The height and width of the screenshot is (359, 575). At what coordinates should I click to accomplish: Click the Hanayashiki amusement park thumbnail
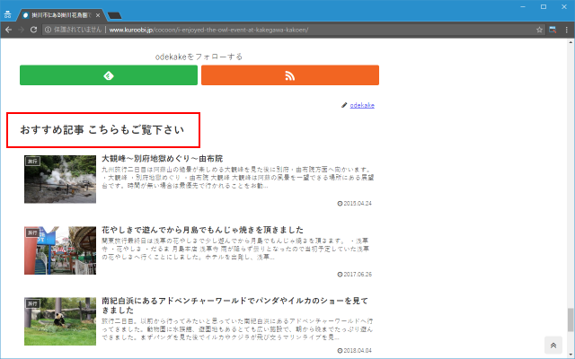60,250
